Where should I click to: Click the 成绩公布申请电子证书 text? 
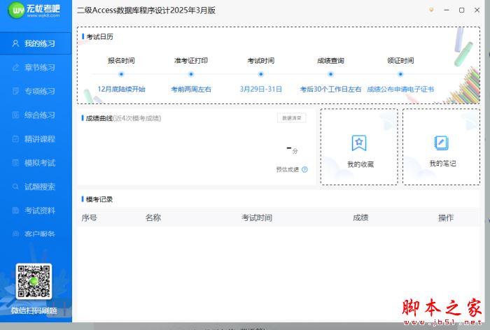(x=400, y=89)
